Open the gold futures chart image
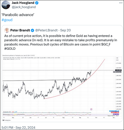The height and width of the screenshot is (130, 124). (62, 88)
